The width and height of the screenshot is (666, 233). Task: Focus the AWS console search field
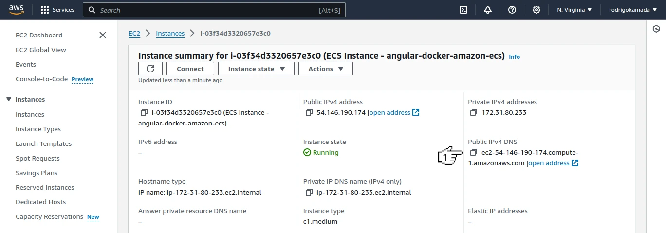click(214, 10)
